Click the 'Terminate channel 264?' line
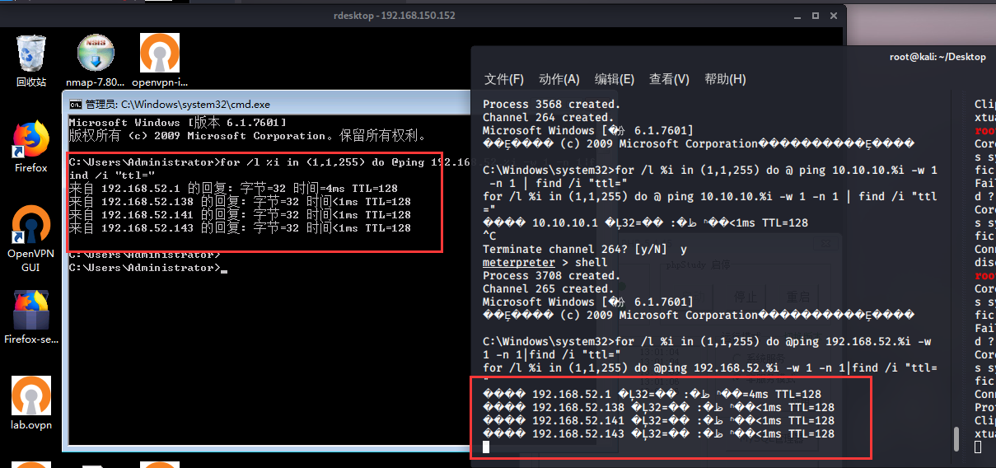The image size is (996, 468). tap(585, 250)
